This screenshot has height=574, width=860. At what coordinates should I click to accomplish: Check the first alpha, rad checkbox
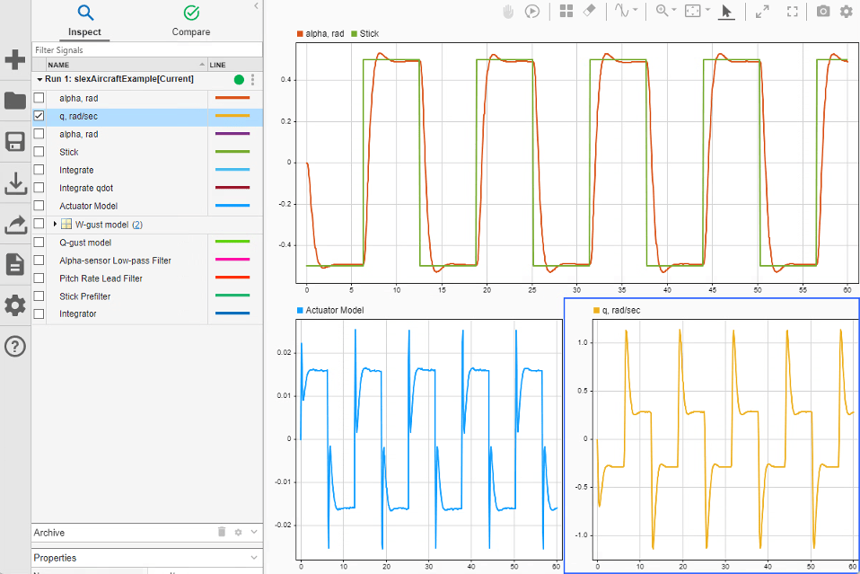tap(39, 98)
